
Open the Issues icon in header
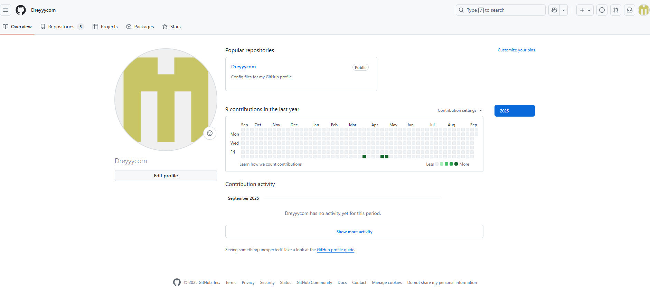[x=602, y=10]
